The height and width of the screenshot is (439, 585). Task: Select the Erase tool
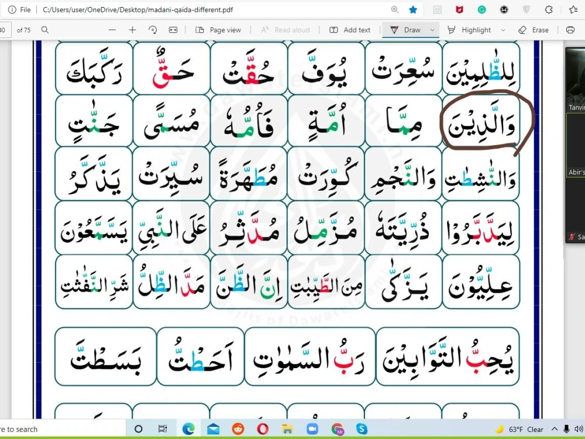coord(533,30)
